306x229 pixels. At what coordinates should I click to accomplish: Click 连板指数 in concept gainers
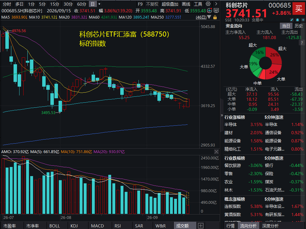point(233,206)
